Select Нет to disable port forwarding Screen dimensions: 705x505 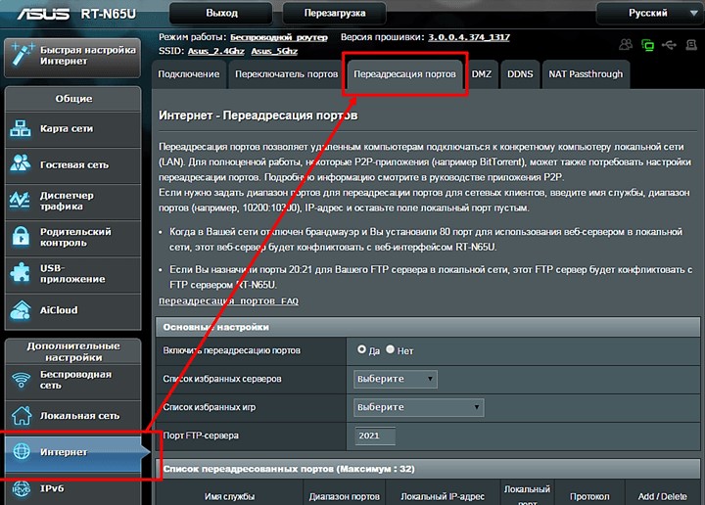pyautogui.click(x=390, y=349)
